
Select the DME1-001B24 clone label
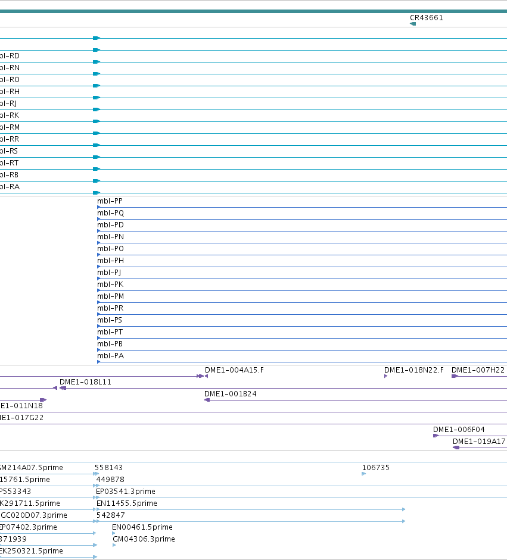tap(230, 394)
